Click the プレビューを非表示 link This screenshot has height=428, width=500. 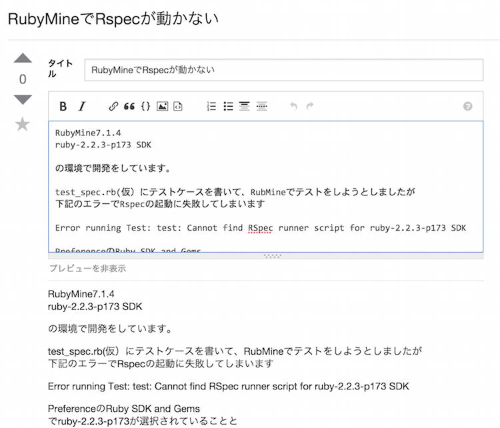(x=87, y=269)
